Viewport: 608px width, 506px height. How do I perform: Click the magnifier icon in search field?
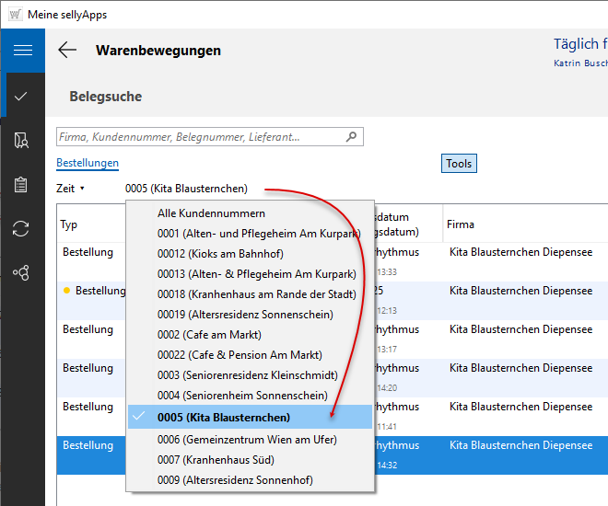(x=351, y=137)
